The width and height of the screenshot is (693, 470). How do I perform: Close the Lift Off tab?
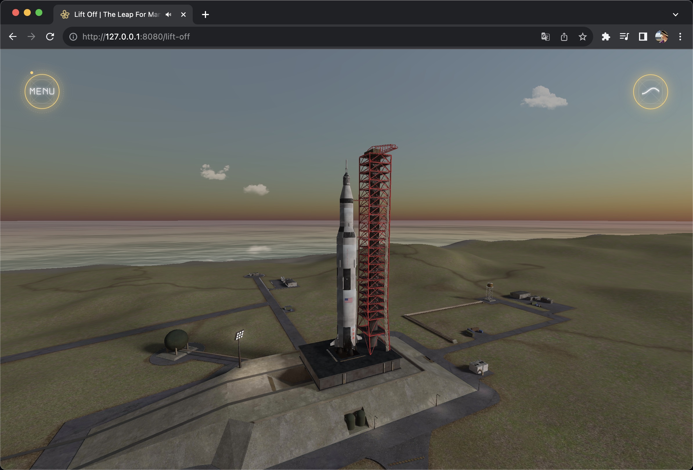[x=183, y=14]
